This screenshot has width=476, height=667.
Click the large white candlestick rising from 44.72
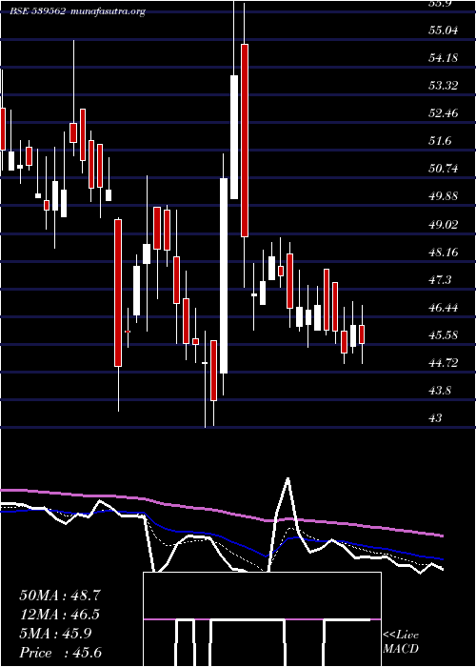click(224, 275)
